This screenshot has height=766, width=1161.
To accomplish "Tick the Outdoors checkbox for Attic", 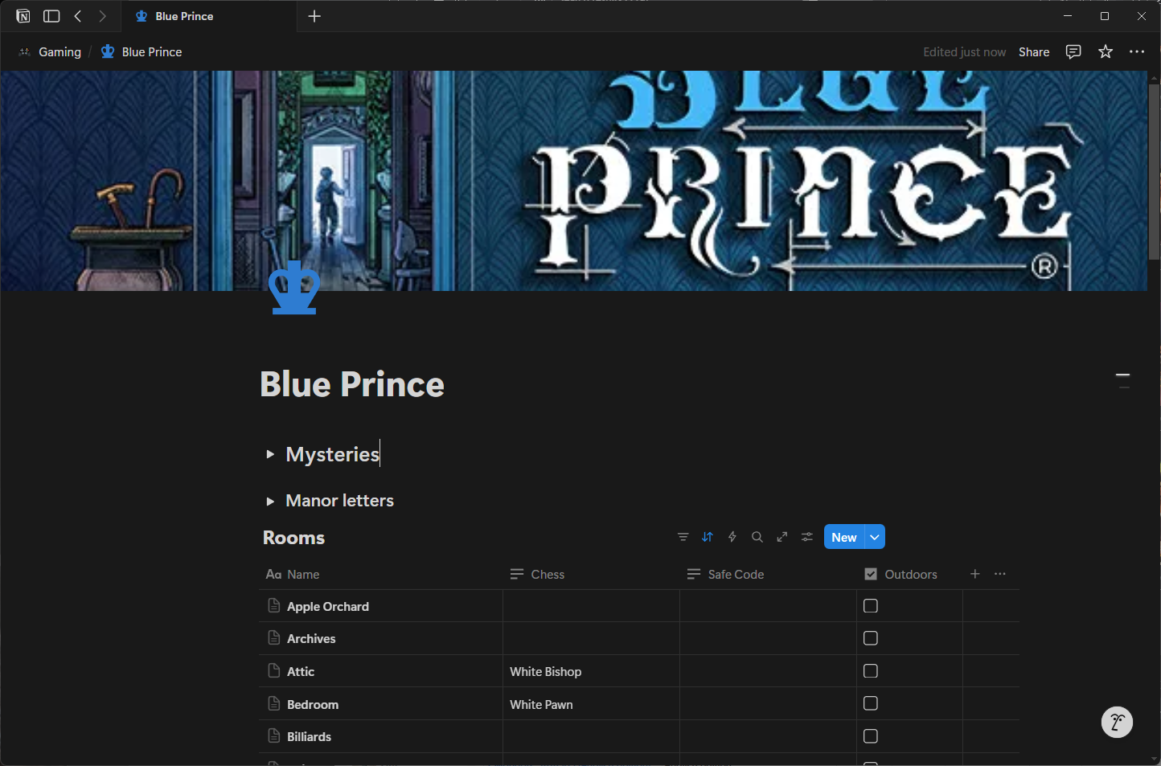I will 870,671.
